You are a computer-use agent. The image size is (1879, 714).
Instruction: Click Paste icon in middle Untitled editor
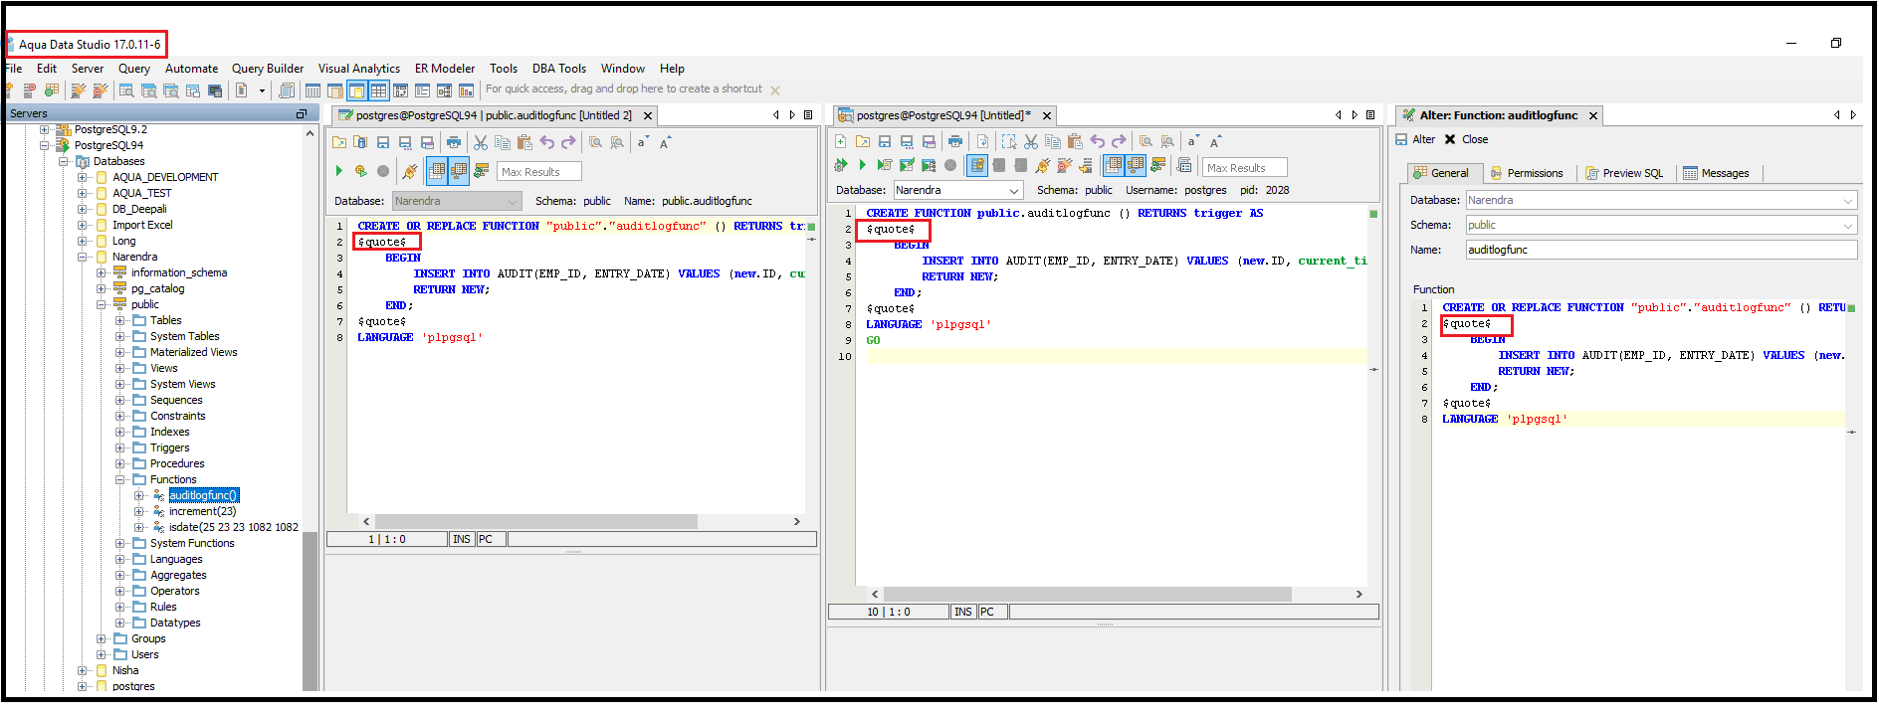1075,141
